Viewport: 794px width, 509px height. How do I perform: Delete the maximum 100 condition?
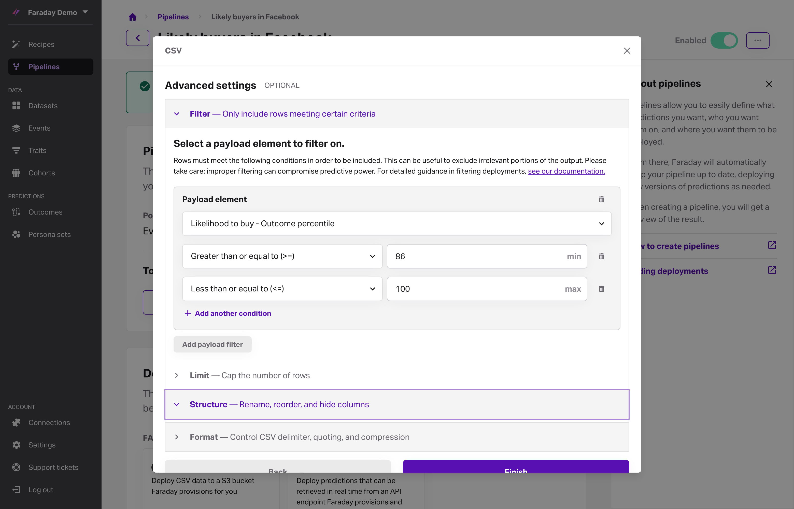(601, 289)
